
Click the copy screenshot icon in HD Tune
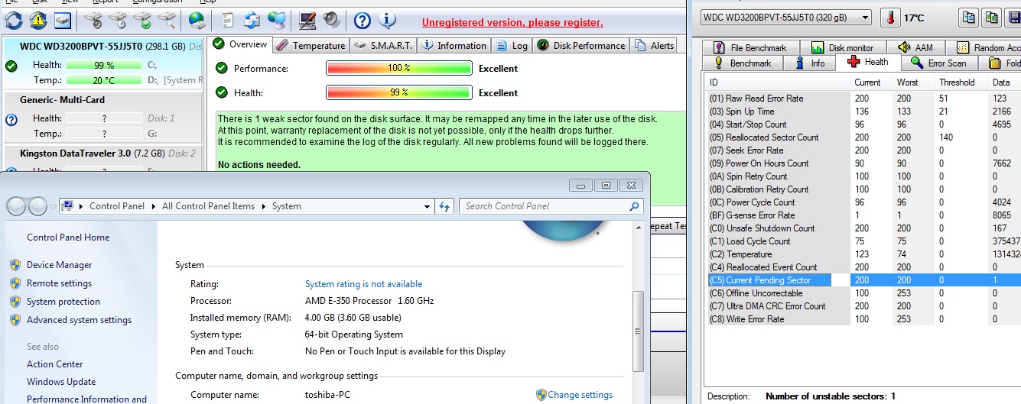pos(992,17)
